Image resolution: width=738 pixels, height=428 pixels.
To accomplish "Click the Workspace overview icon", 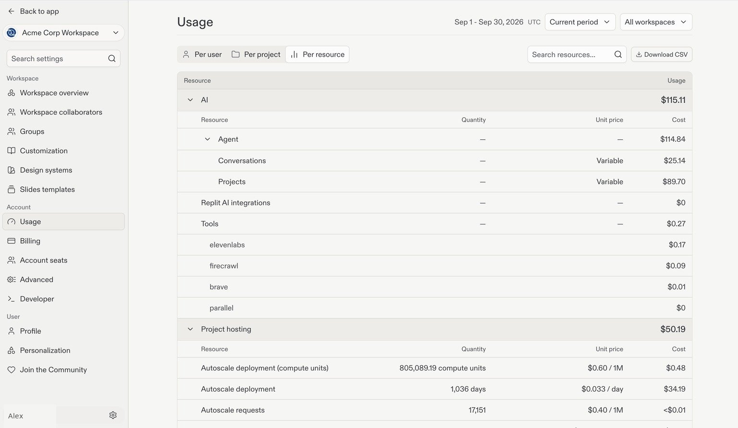I will pyautogui.click(x=12, y=93).
